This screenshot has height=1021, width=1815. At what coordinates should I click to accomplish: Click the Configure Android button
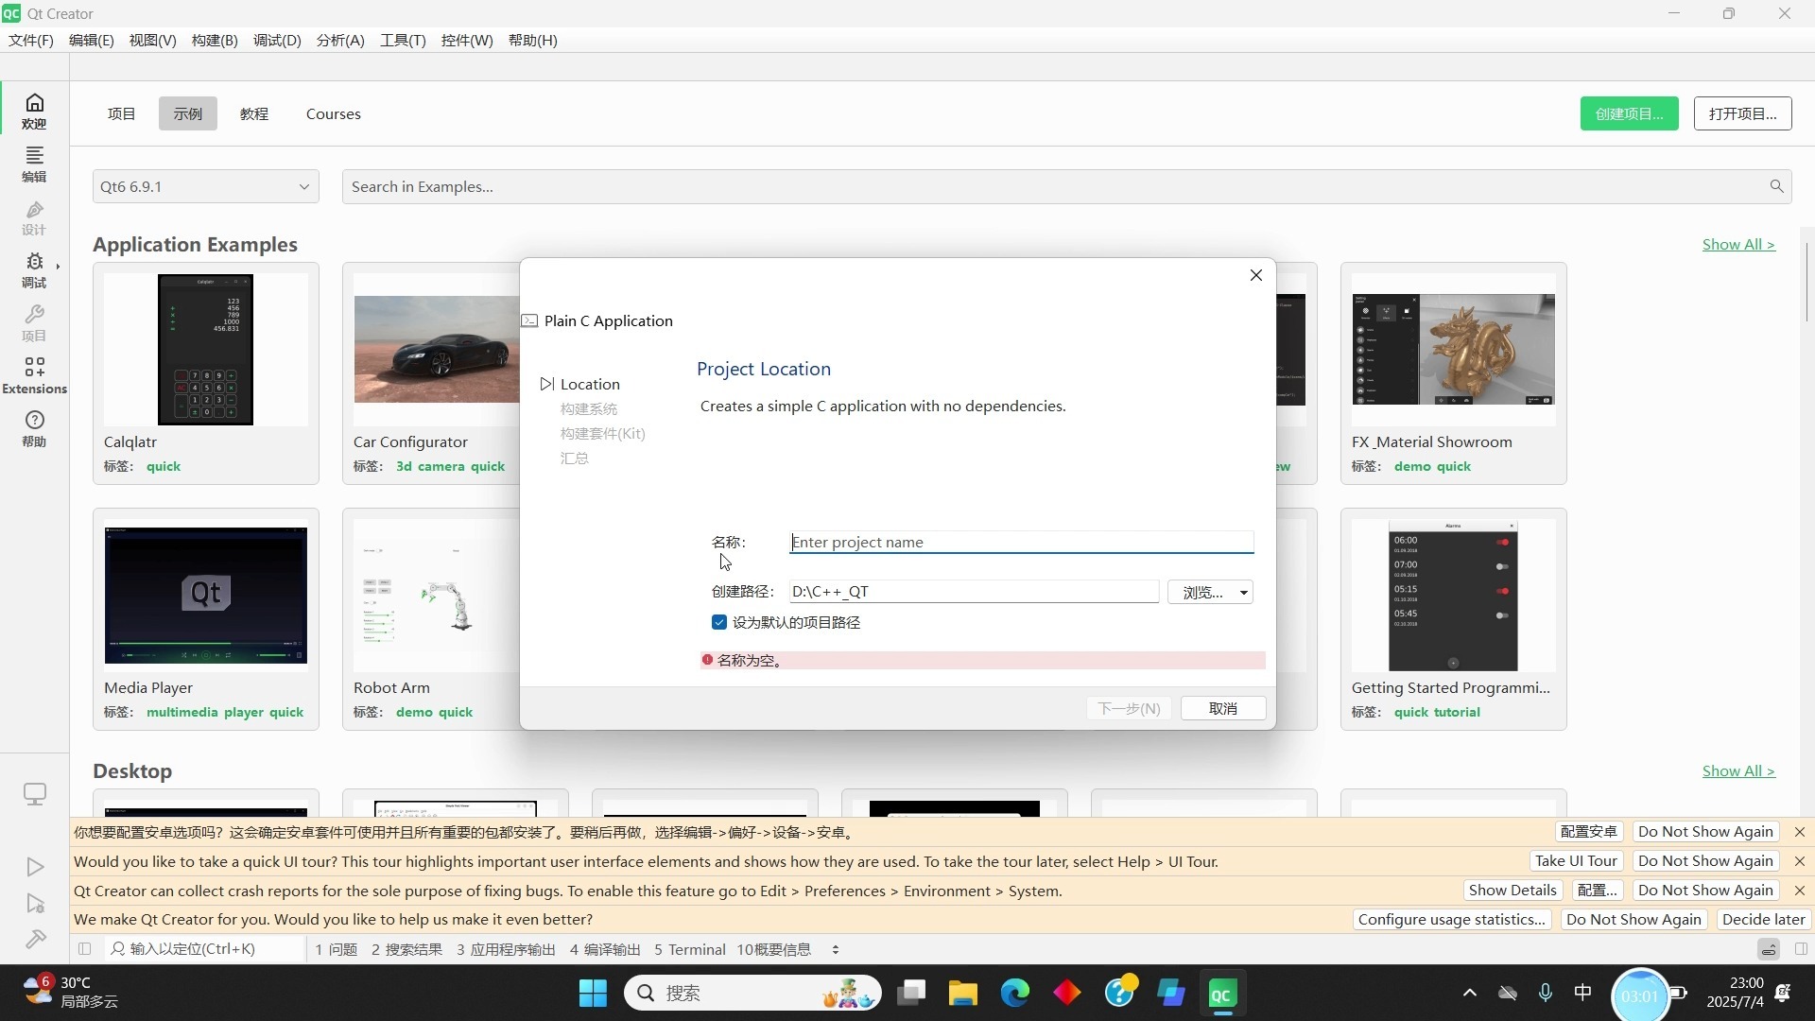click(x=1589, y=832)
